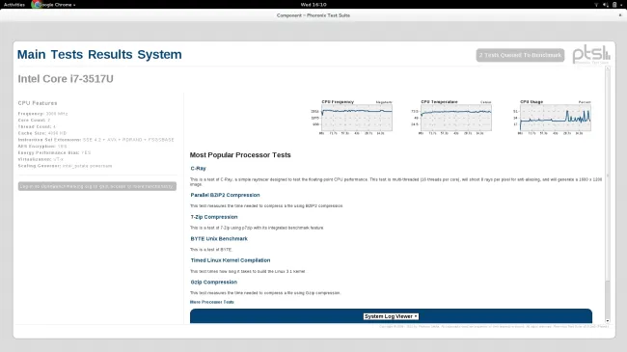Image resolution: width=627 pixels, height=352 pixels.
Task: Open the C-Ray test link
Action: (198, 169)
